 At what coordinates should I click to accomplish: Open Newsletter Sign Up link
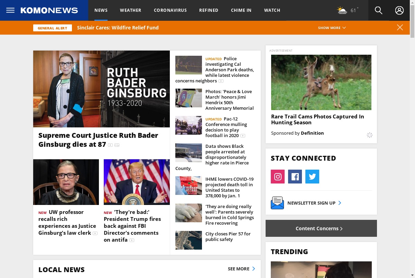(x=314, y=203)
